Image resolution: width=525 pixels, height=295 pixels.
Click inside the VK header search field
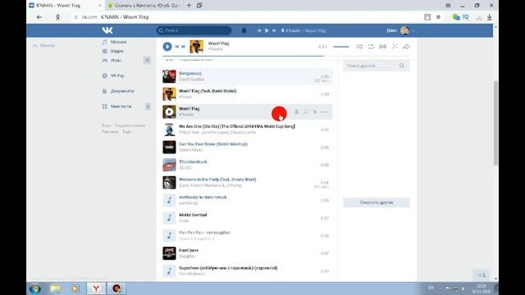(x=194, y=30)
